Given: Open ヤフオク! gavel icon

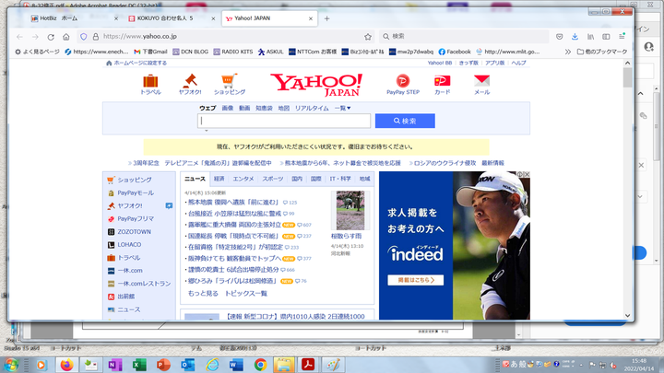Looking at the screenshot, I should click(190, 82).
